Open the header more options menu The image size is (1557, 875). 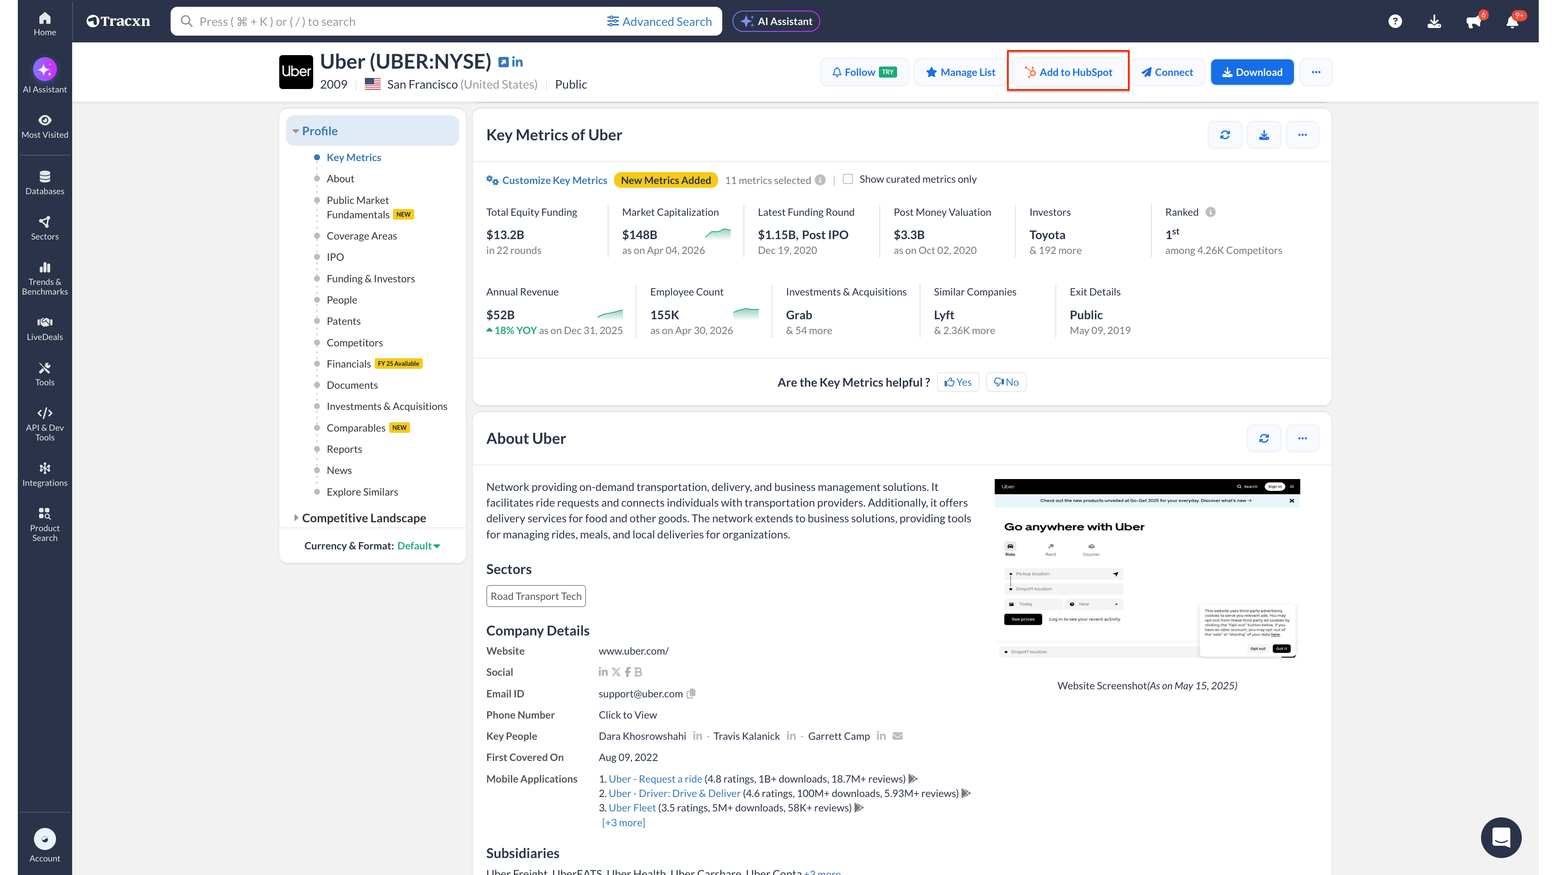pyautogui.click(x=1316, y=72)
